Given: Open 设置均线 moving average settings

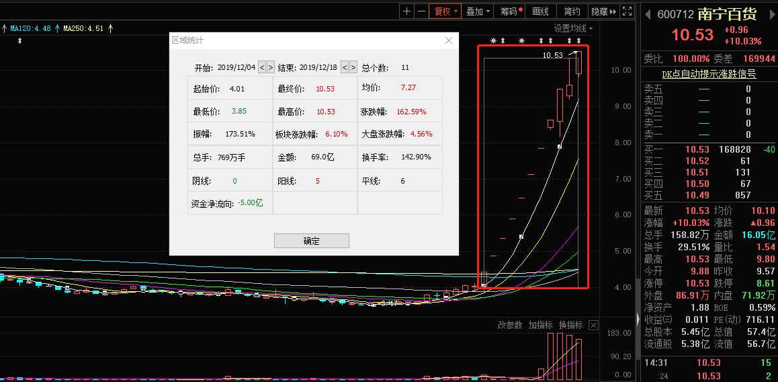Looking at the screenshot, I should tap(573, 28).
